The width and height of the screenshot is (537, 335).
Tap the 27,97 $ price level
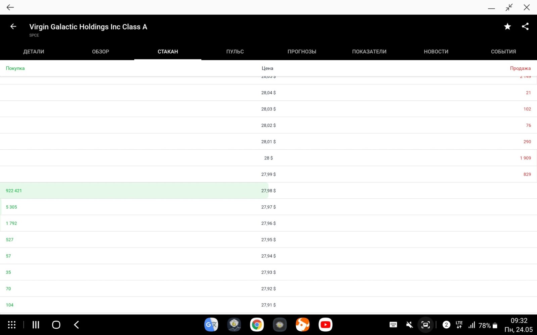pos(268,207)
